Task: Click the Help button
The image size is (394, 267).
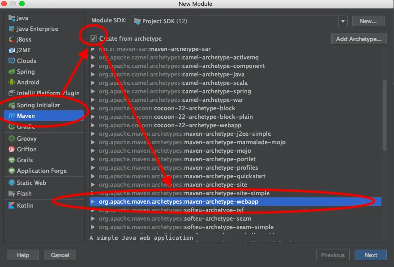Action: [23, 255]
